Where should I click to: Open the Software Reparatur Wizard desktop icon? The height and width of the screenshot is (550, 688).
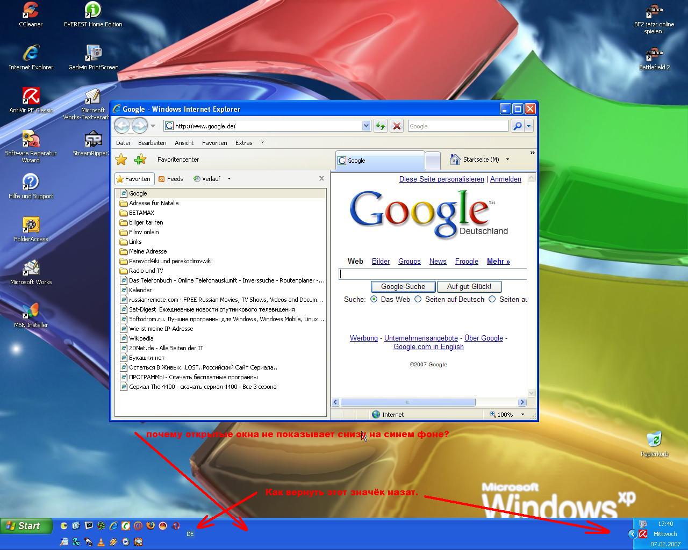pos(31,146)
